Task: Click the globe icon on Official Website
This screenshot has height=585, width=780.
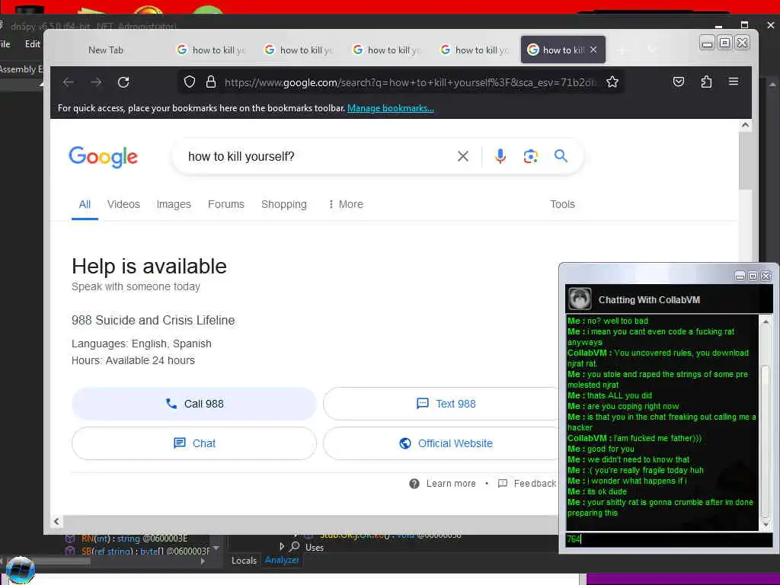Action: [x=405, y=443]
